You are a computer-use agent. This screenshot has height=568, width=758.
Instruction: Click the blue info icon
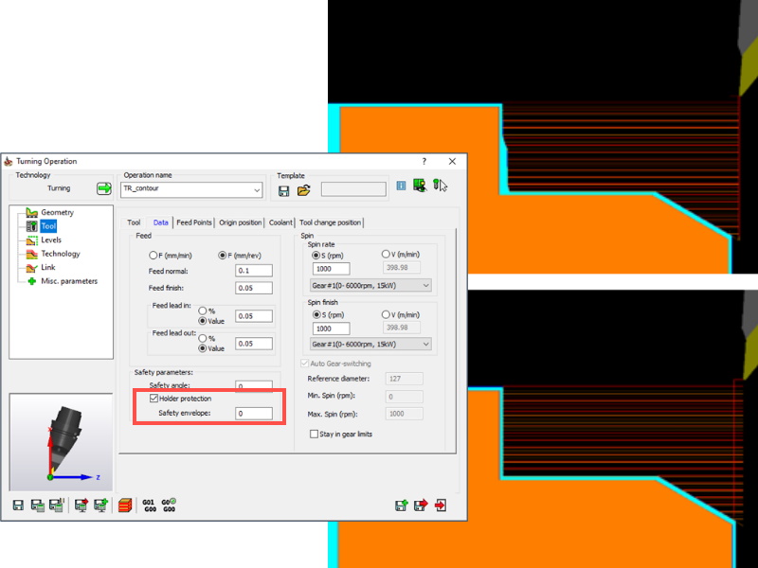click(x=401, y=186)
